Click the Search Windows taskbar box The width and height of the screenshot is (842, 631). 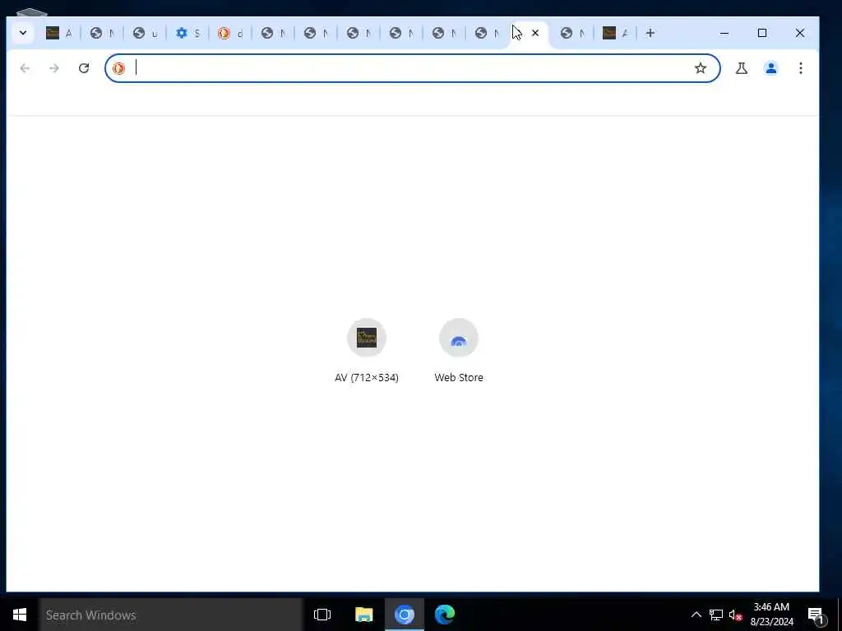[x=171, y=615]
